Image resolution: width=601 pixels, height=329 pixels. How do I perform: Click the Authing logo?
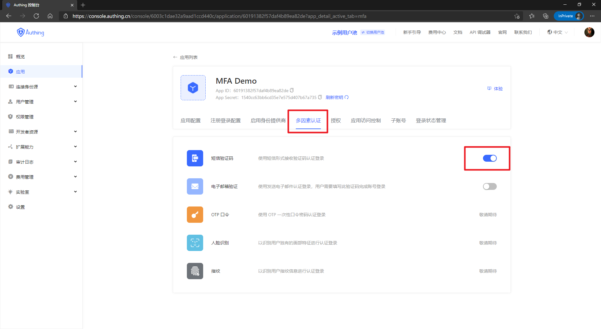(30, 32)
